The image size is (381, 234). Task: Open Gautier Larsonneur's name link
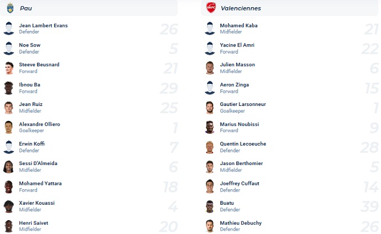(243, 104)
